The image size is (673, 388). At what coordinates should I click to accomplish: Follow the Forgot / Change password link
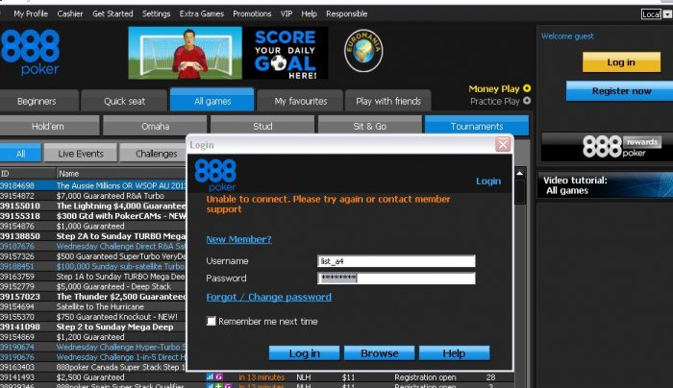pyautogui.click(x=268, y=297)
